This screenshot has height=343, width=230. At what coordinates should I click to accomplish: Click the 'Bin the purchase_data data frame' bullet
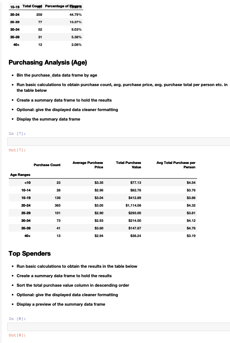57,75
